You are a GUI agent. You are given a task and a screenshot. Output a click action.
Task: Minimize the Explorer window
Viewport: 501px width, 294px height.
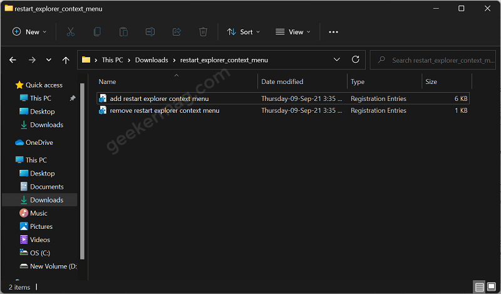tap(436, 8)
